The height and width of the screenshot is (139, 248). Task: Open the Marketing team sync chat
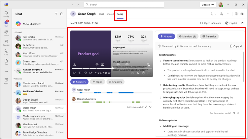tap(39, 117)
